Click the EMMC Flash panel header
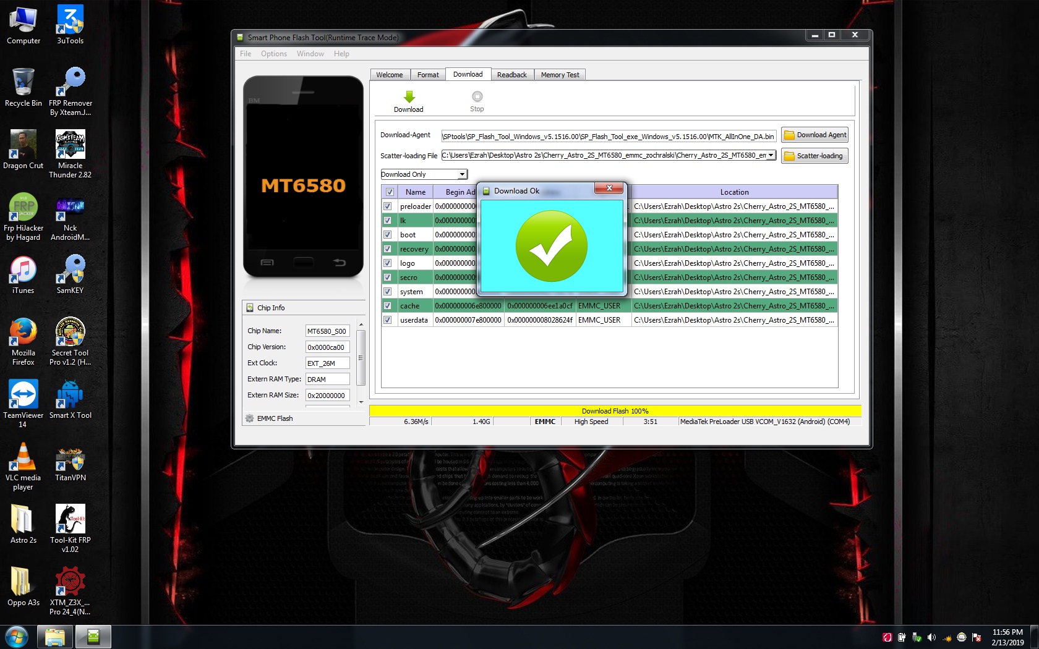 304,418
